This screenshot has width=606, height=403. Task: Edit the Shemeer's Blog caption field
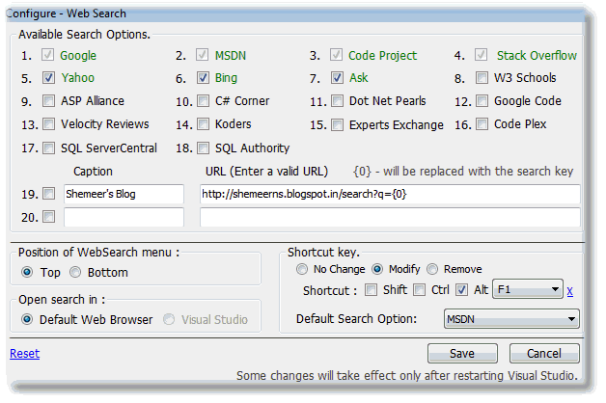pos(124,194)
